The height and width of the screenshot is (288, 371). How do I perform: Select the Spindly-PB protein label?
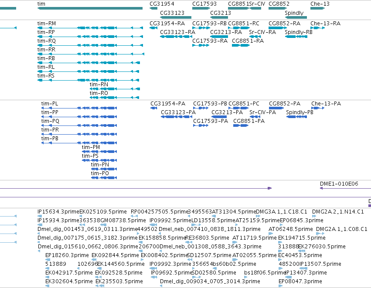300,112
